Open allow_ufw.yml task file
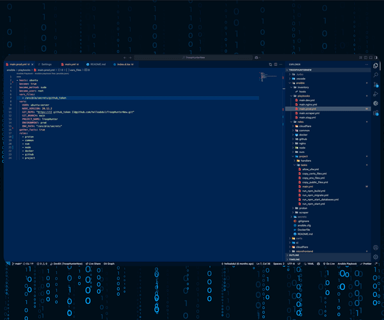 pyautogui.click(x=328, y=170)
